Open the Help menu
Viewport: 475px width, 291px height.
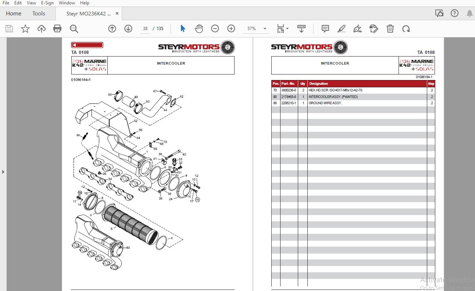click(x=85, y=3)
